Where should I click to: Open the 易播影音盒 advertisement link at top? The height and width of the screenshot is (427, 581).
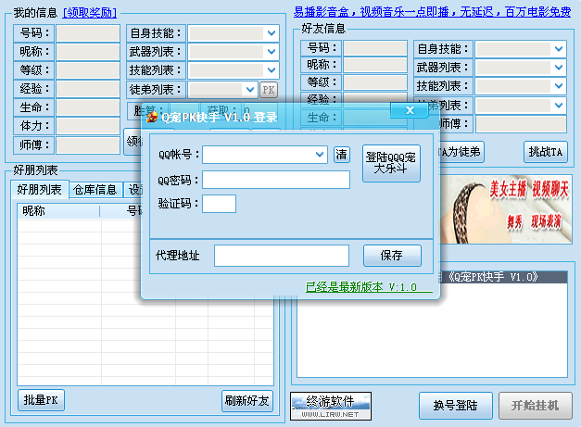pos(432,12)
